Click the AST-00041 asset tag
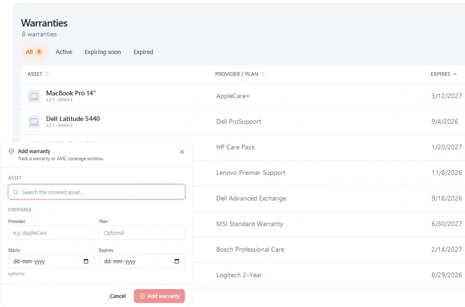 click(x=60, y=100)
